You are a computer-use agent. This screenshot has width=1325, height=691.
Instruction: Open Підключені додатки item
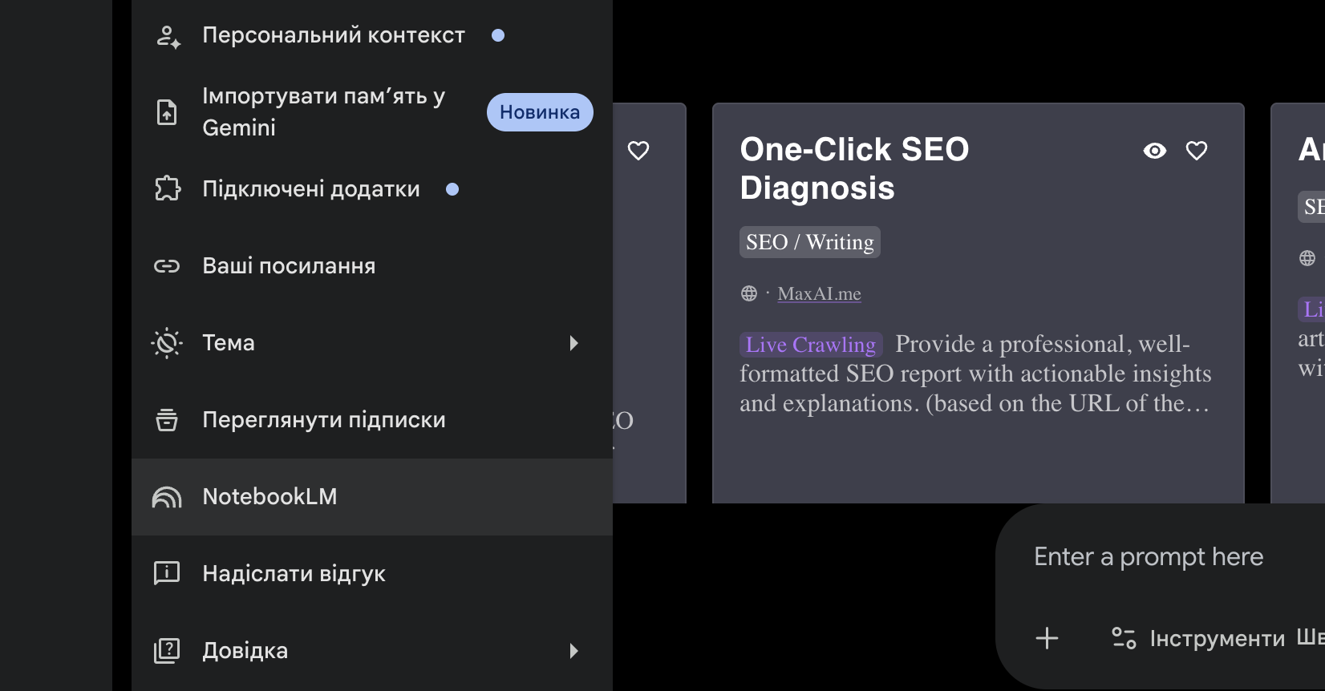click(372, 189)
